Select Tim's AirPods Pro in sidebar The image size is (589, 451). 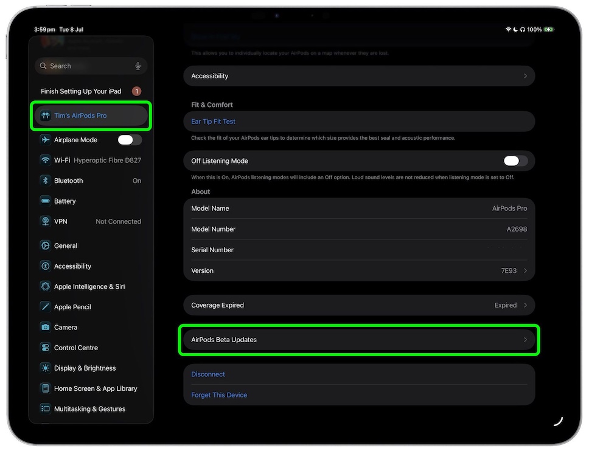point(91,116)
